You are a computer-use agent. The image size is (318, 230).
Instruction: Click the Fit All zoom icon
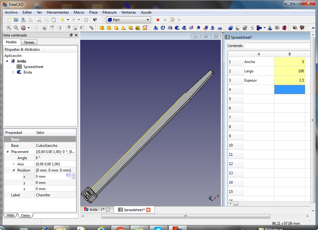point(9,28)
